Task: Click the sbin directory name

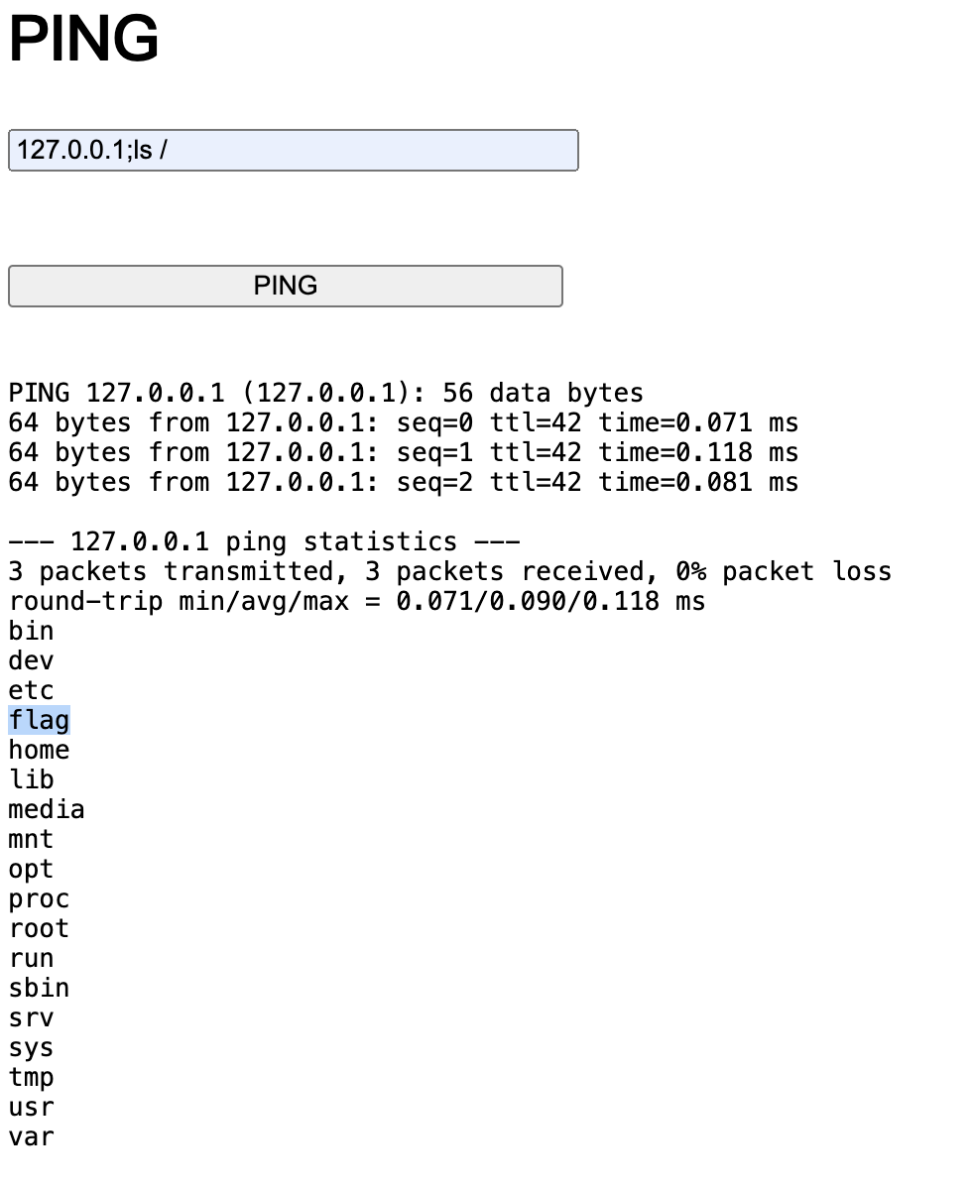Action: (x=40, y=988)
